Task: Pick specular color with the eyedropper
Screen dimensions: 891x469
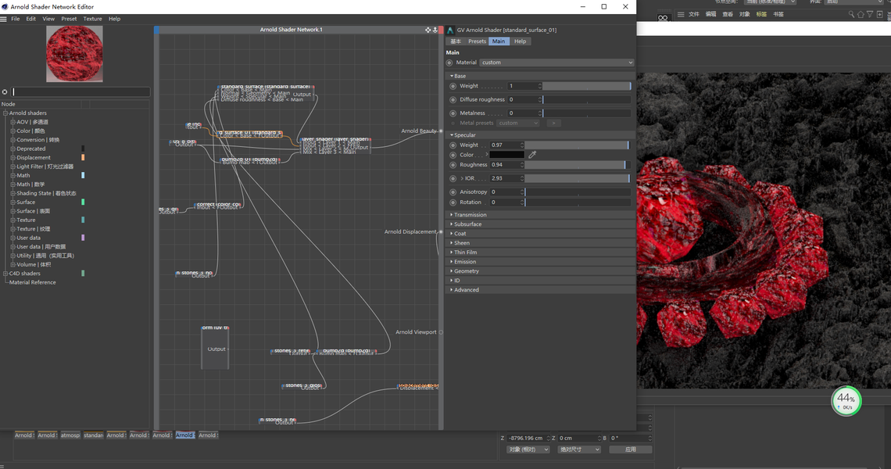Action: coord(532,155)
